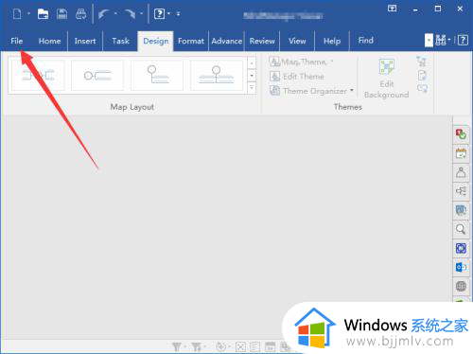Open the search magnifier panel in the sidebar

(x=461, y=229)
